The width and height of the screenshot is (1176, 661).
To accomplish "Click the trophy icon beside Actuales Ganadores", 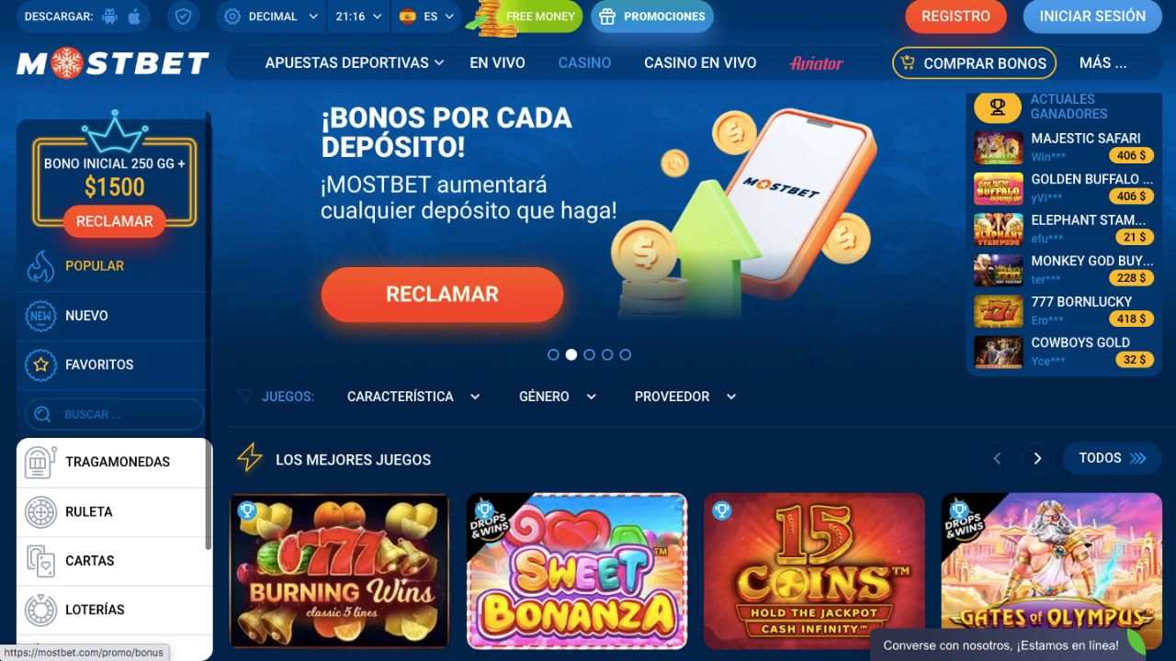I will click(x=998, y=107).
